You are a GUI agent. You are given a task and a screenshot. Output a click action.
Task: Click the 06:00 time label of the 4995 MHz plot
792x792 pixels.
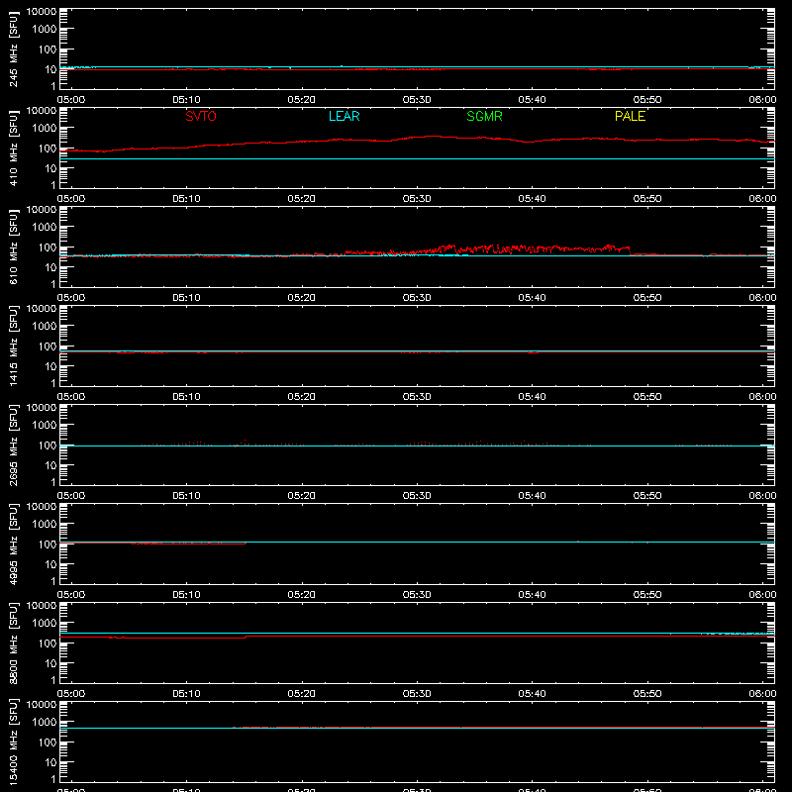tap(762, 595)
